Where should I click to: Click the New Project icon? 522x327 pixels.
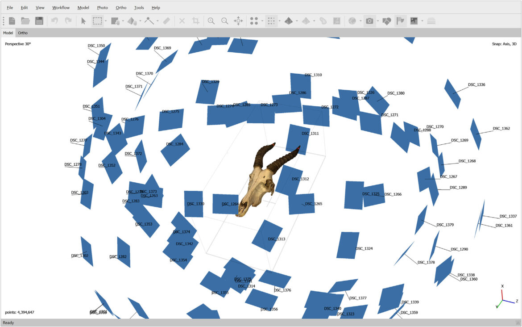[x=12, y=21]
